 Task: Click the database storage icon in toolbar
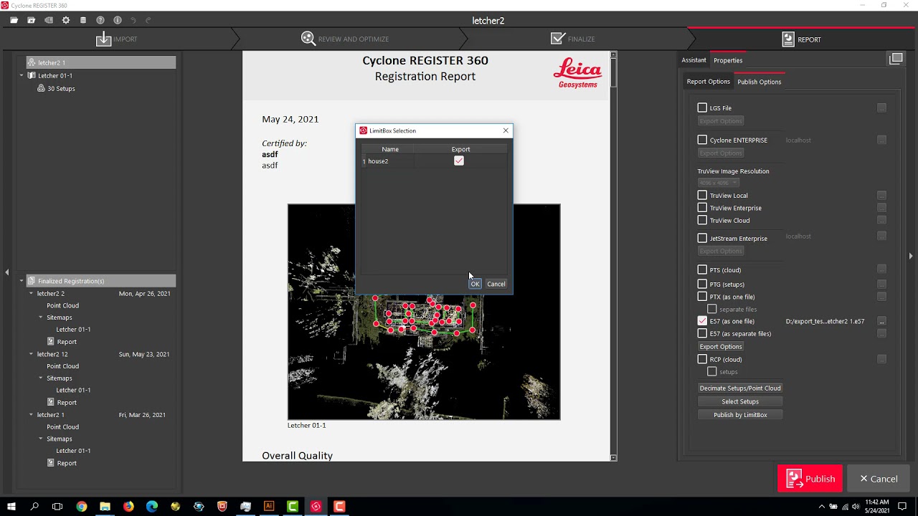tap(83, 20)
